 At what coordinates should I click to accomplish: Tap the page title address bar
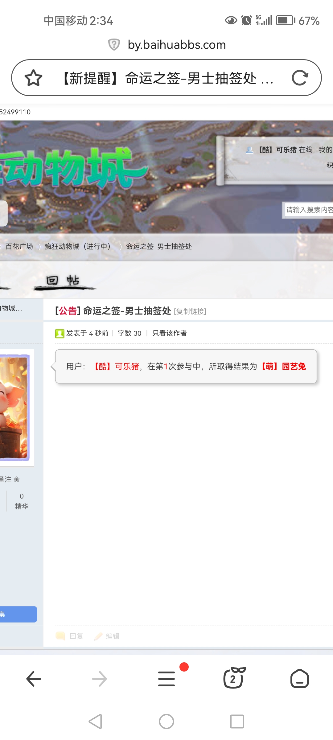pos(166,78)
